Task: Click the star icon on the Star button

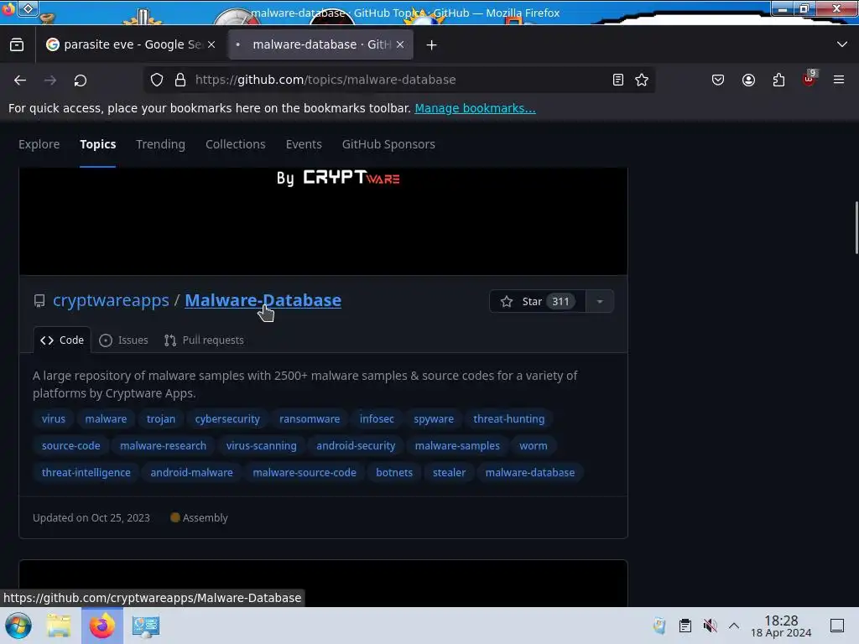Action: click(x=507, y=301)
